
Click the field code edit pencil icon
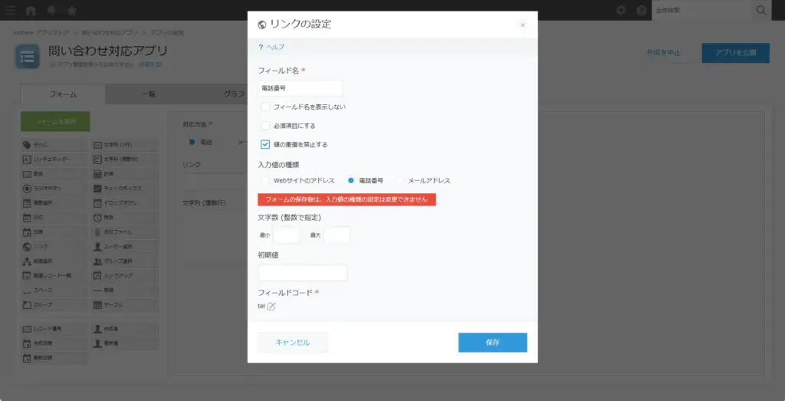coord(271,307)
